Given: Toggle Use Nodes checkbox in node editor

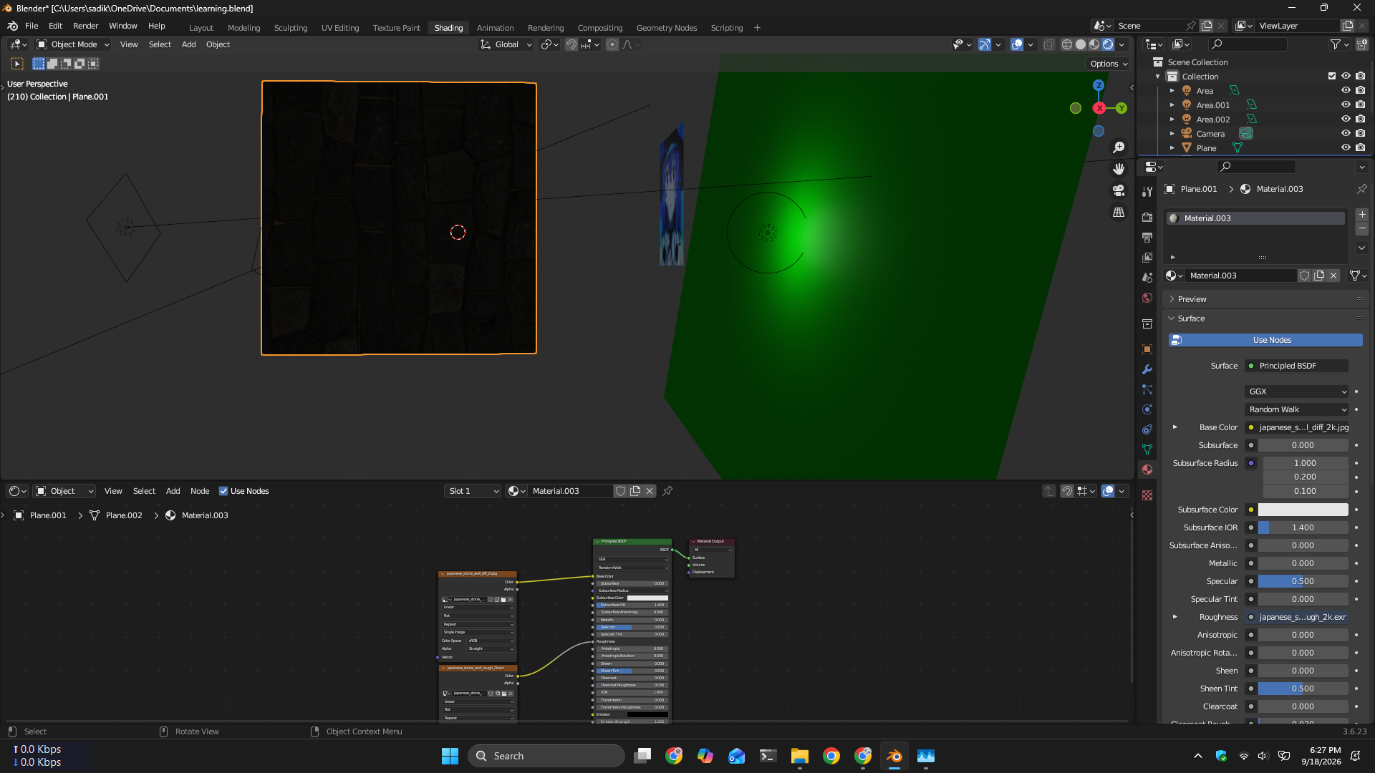Looking at the screenshot, I should (223, 491).
